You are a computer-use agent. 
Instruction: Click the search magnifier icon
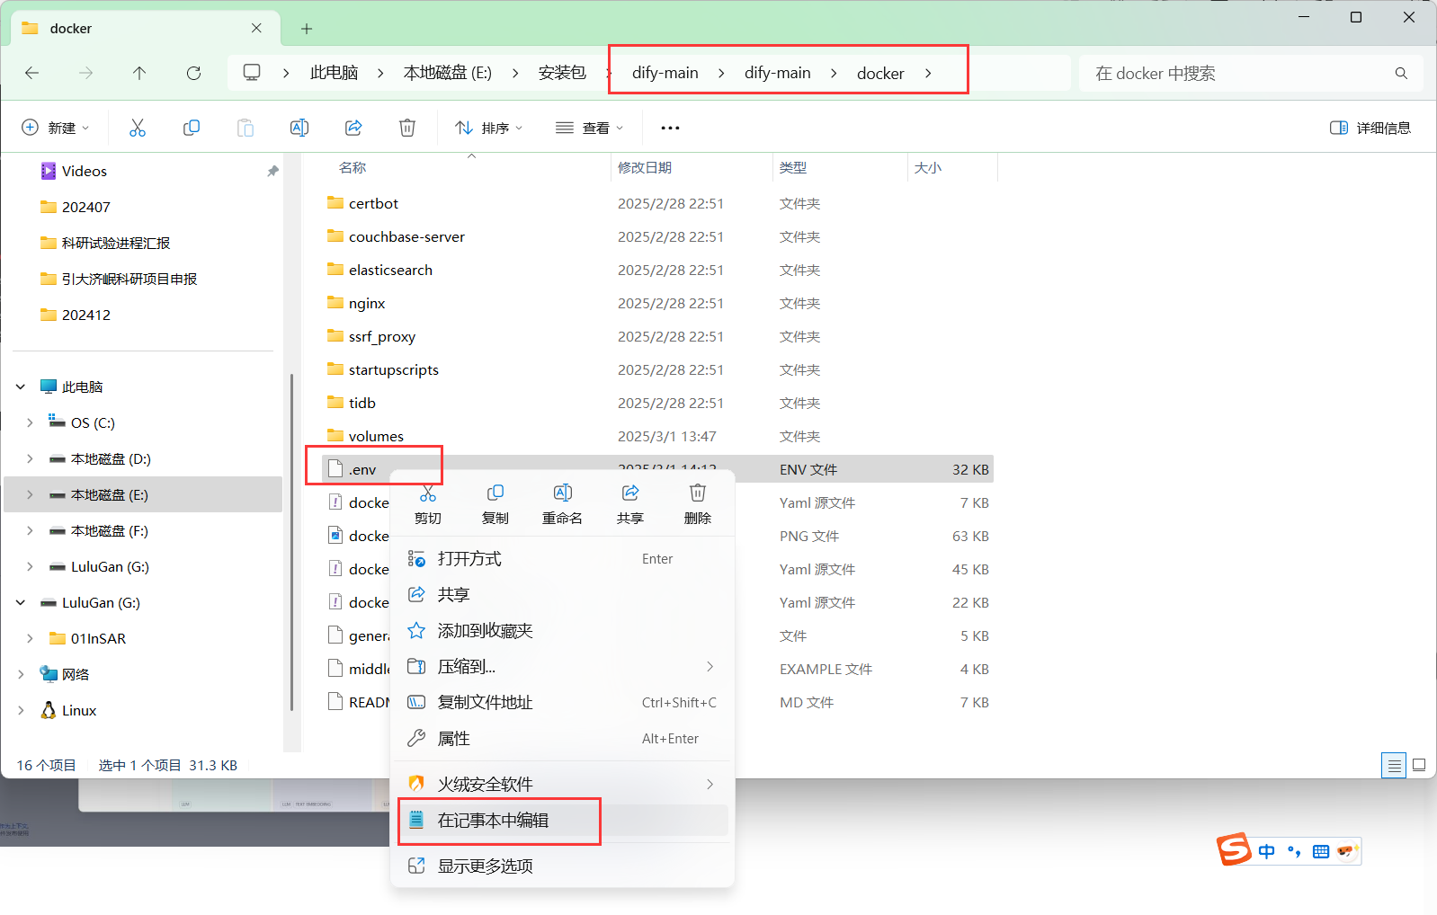click(1401, 73)
